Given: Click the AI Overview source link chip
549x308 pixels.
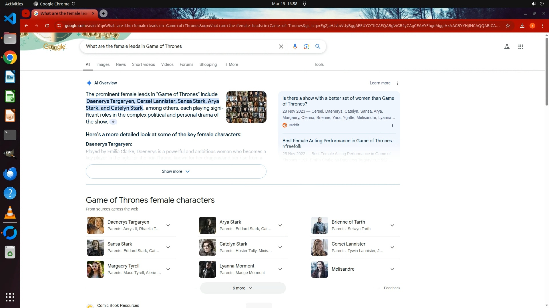Looking at the screenshot, I should click(113, 122).
